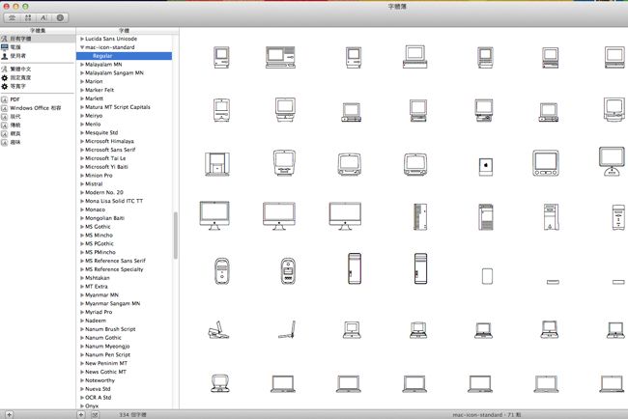Click the Monaco font in the list
628x419 pixels.
click(x=96, y=209)
